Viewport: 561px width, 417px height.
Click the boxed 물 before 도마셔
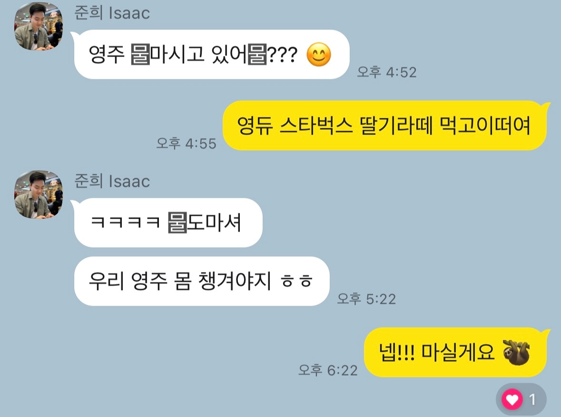177,223
